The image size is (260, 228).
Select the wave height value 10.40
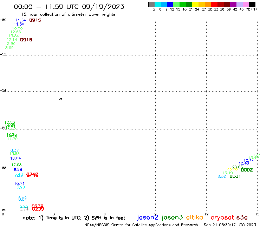pyautogui.click(x=244, y=163)
